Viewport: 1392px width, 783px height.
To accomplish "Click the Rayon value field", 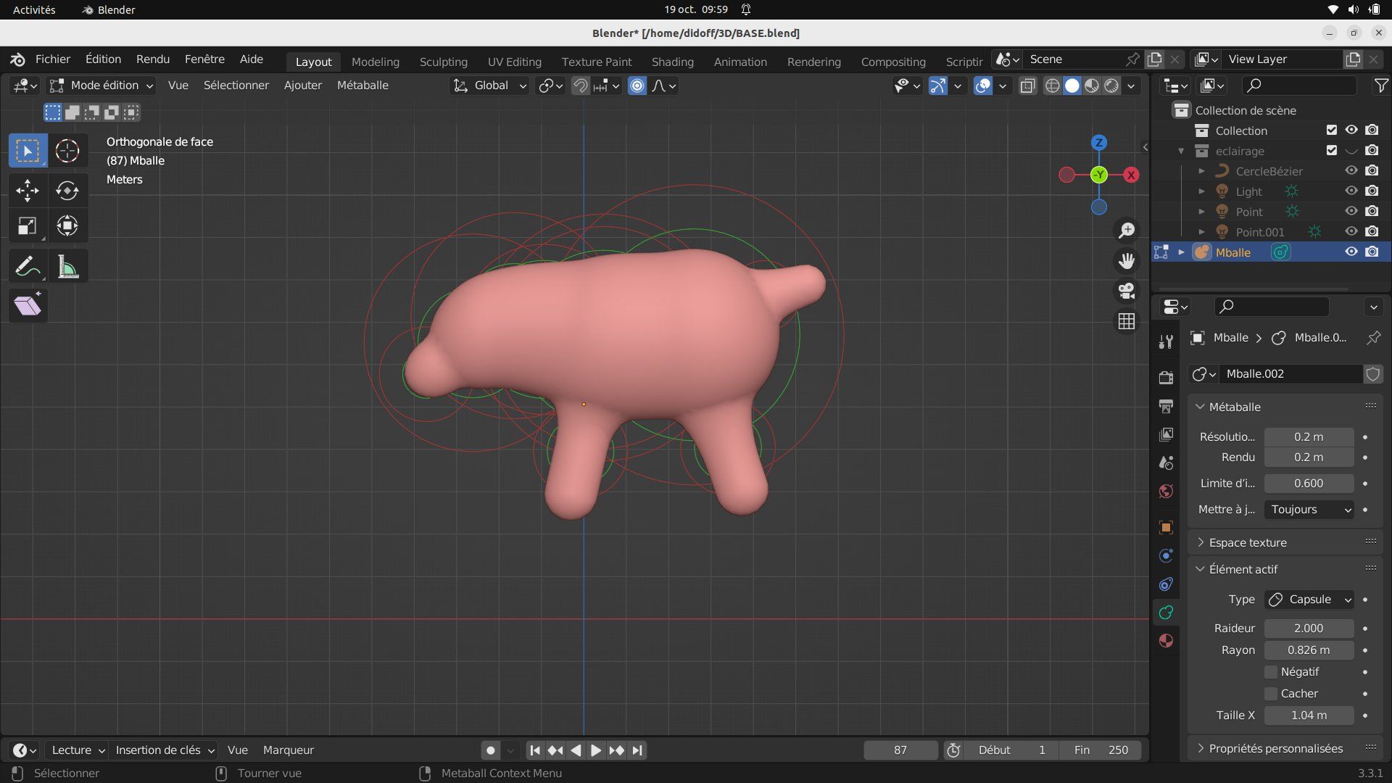I will click(1309, 650).
